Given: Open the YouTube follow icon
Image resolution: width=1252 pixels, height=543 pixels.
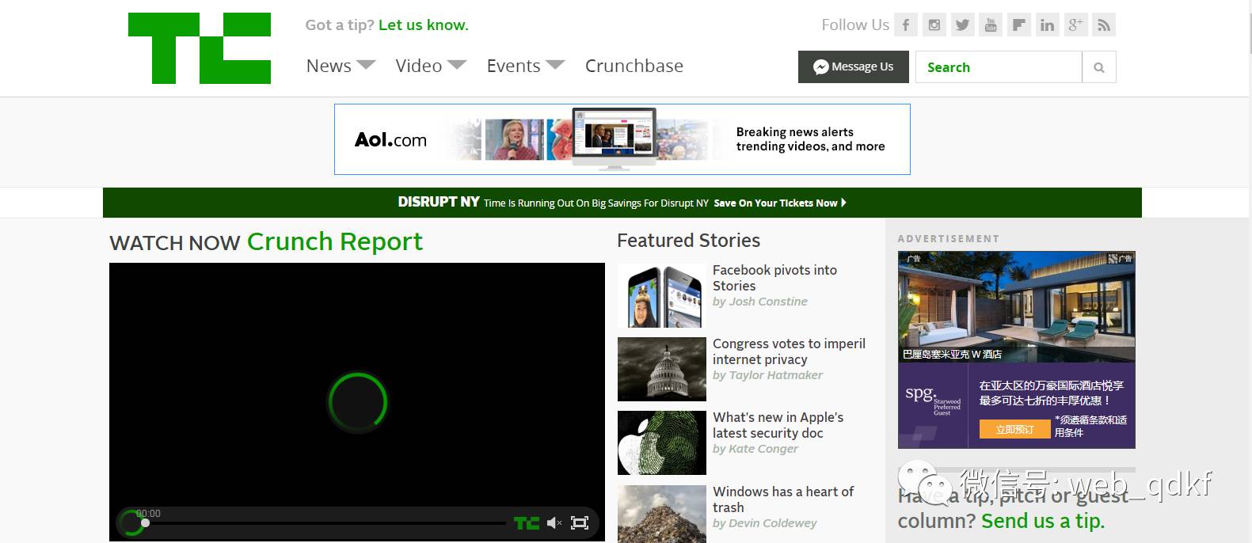Looking at the screenshot, I should pyautogui.click(x=991, y=25).
